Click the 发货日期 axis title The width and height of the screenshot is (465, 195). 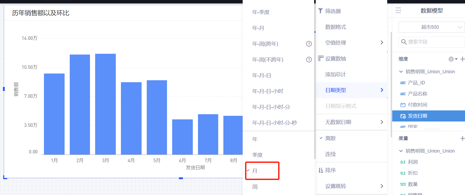click(x=195, y=168)
